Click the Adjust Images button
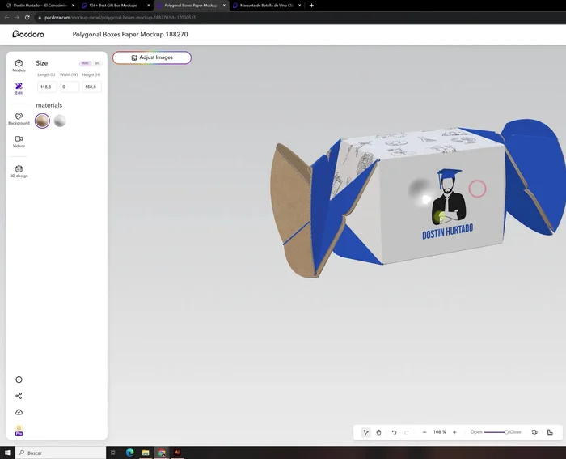The height and width of the screenshot is (459, 566). [x=152, y=57]
